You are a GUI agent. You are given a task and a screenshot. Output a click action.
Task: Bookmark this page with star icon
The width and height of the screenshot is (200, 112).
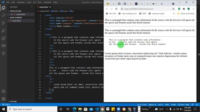pyautogui.click(x=173, y=9)
